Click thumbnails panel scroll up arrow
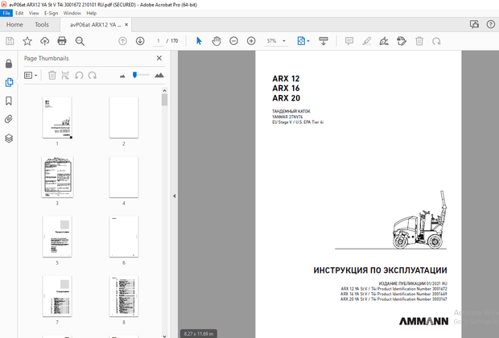 point(164,91)
